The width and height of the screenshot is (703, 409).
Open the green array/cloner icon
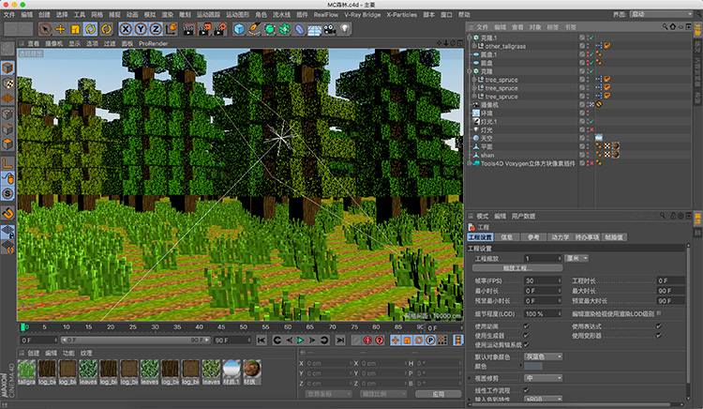285,29
